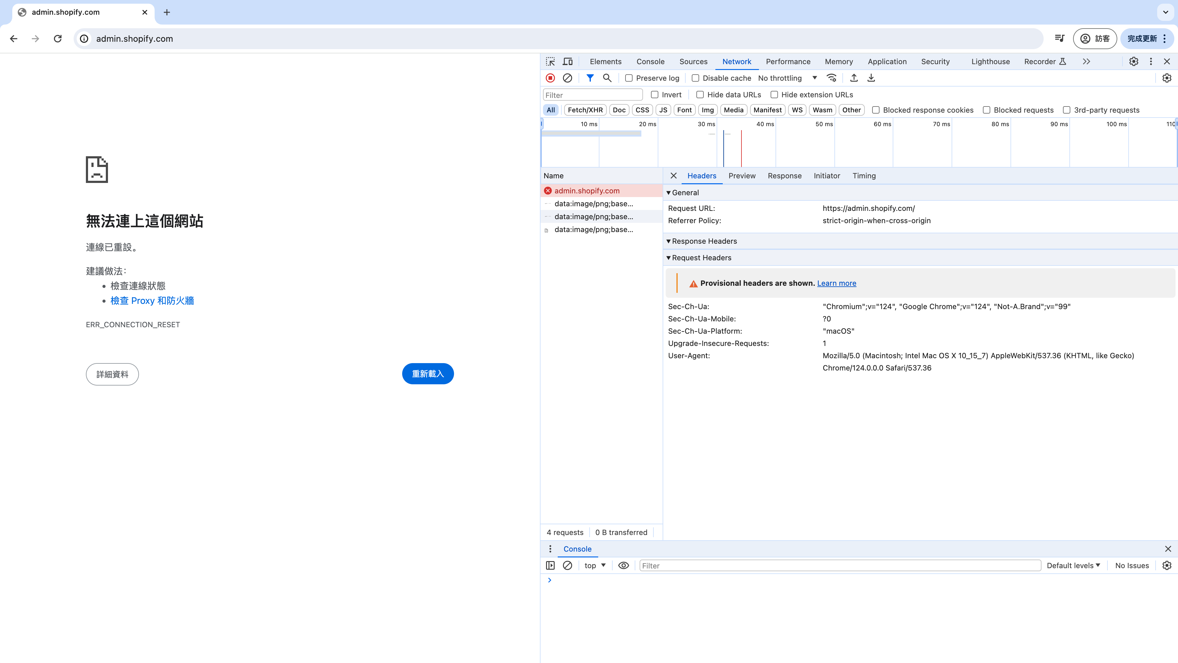Tick Hide data URLs checkbox
The height and width of the screenshot is (663, 1178).
tap(700, 95)
